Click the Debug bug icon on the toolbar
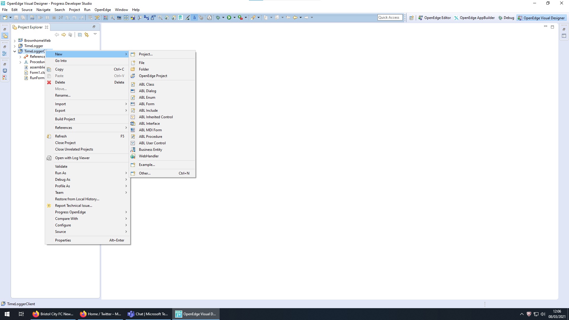The image size is (569, 320). 218,17
